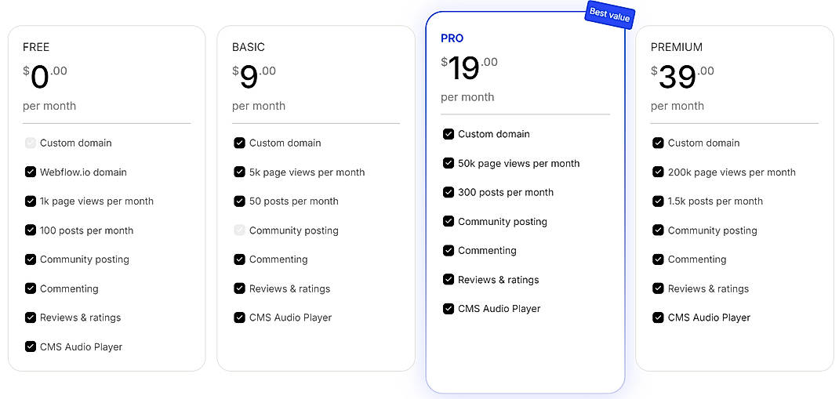839x399 pixels.
Task: Toggle CMS Audio Player checkbox in FREE plan
Action: [31, 346]
